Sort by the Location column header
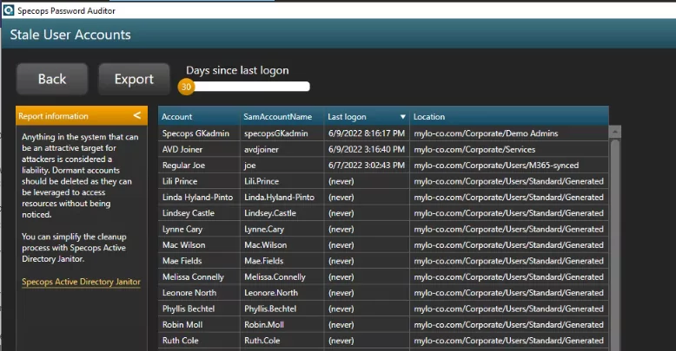The height and width of the screenshot is (351, 676). (x=509, y=117)
